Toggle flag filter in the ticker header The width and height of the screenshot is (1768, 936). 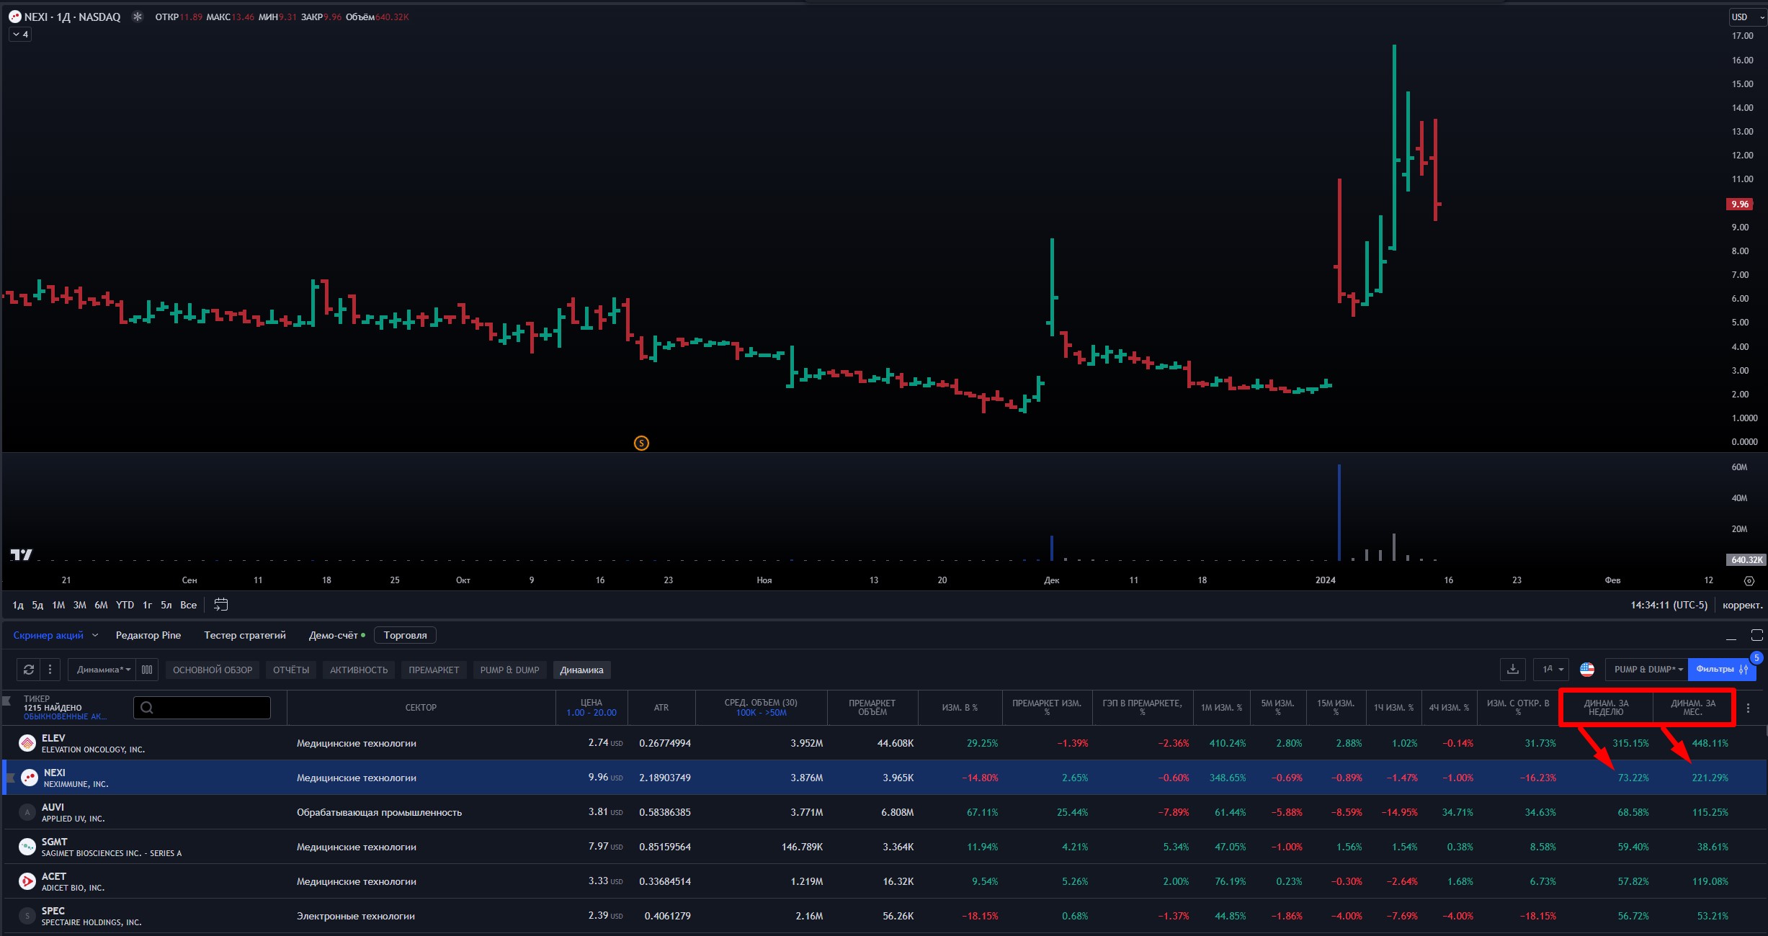7,701
